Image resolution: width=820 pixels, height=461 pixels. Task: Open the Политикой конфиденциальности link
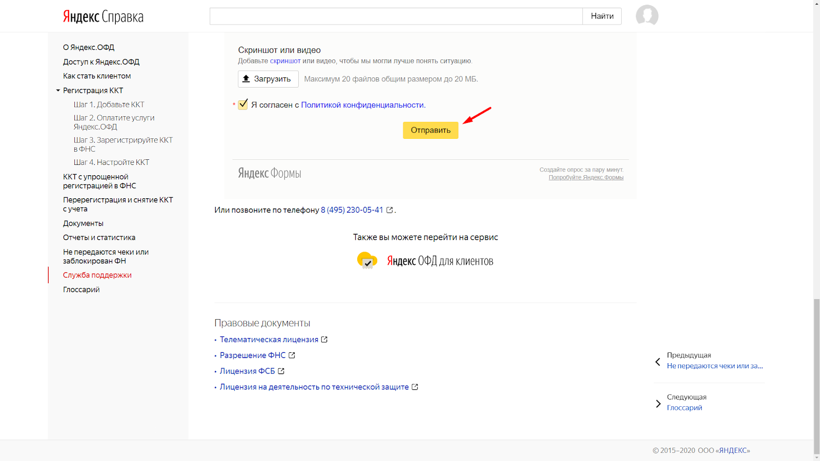click(362, 105)
